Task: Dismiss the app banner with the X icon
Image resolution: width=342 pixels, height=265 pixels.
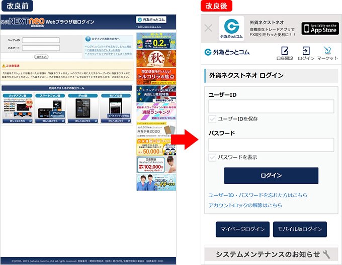Action: point(209,28)
